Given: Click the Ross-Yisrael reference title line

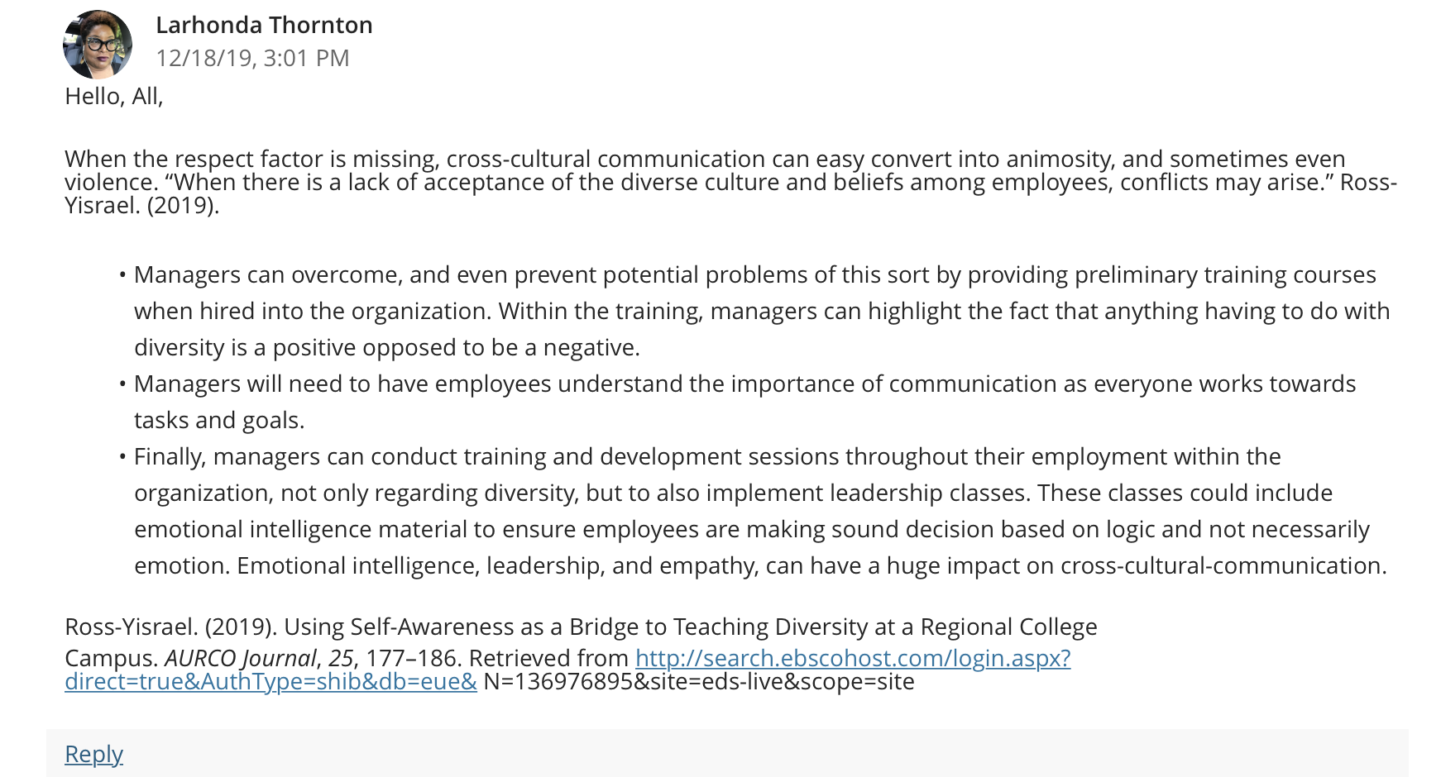Looking at the screenshot, I should point(581,627).
